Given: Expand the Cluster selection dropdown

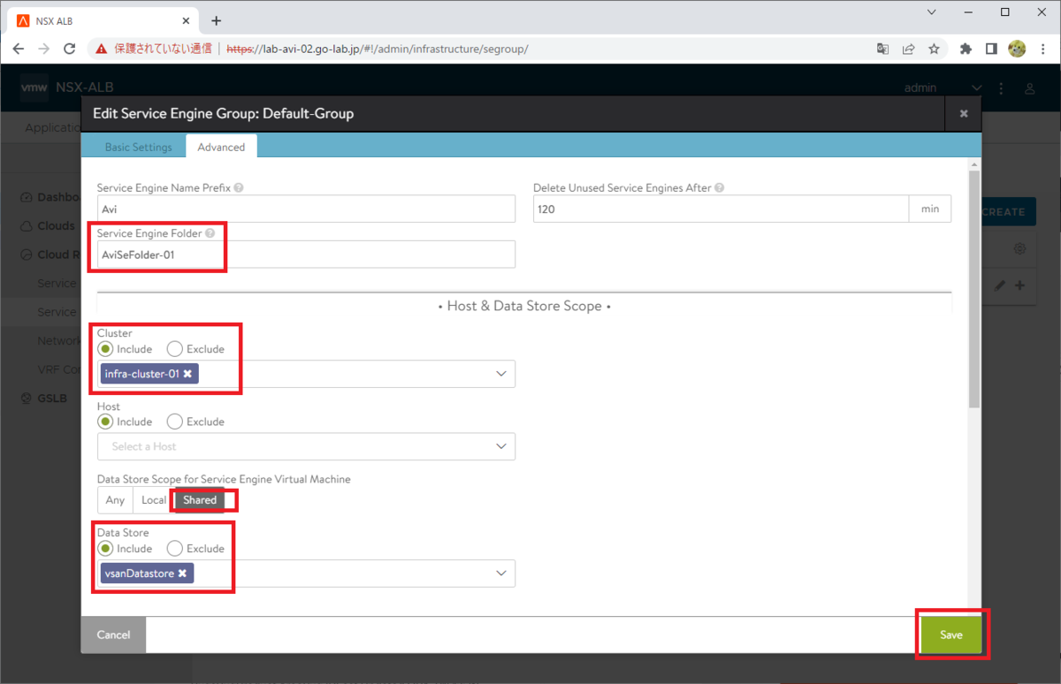Looking at the screenshot, I should pyautogui.click(x=501, y=374).
